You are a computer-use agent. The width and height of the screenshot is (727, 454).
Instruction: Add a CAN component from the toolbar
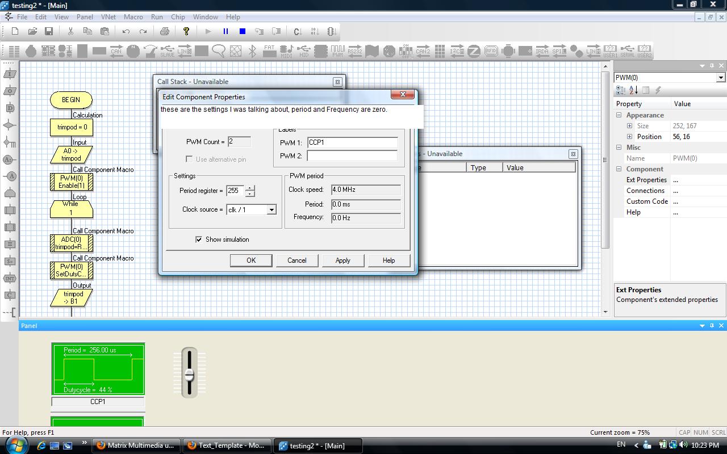[116, 51]
